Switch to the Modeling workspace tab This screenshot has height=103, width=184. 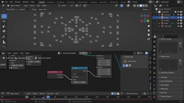click(51, 2)
